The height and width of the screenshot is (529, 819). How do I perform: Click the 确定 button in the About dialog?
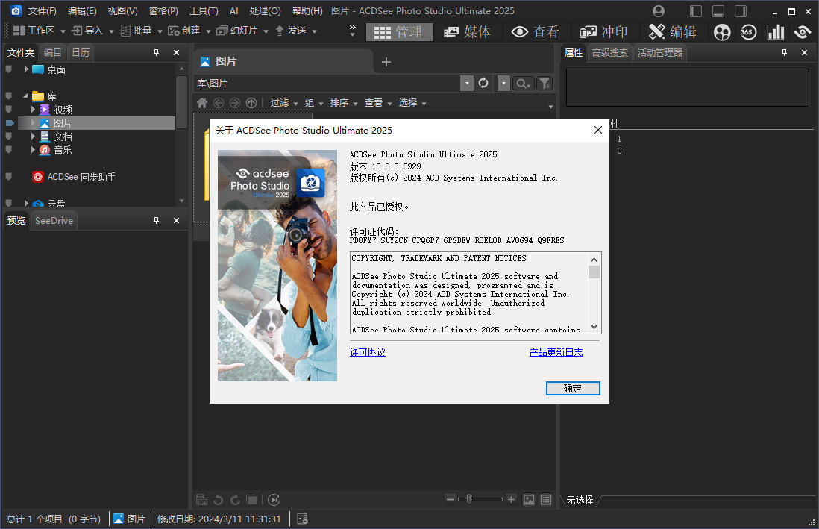click(572, 388)
